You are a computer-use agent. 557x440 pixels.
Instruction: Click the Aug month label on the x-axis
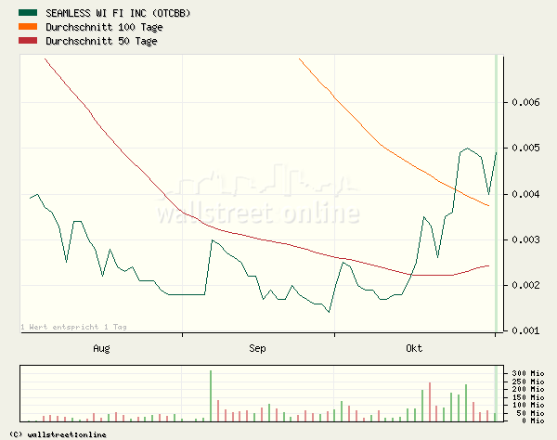pos(101,349)
